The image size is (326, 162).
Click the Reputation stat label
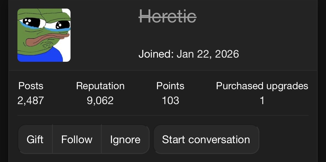point(100,86)
